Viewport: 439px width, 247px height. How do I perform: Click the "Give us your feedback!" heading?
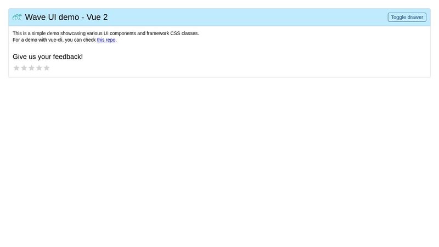[x=48, y=57]
